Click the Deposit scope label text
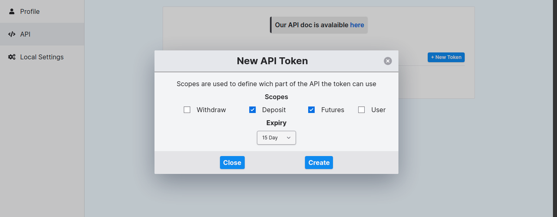557x217 pixels. (274, 110)
